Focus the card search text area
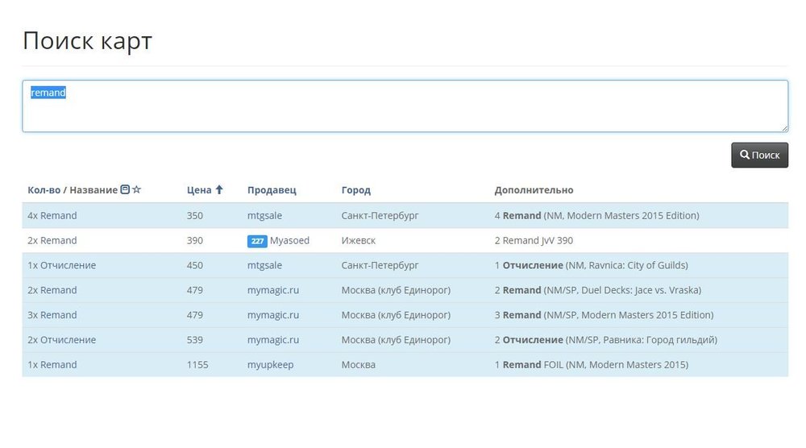The width and height of the screenshot is (806, 448). pyautogui.click(x=405, y=106)
